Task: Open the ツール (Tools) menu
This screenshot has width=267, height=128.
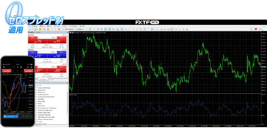Action: [x=64, y=26]
